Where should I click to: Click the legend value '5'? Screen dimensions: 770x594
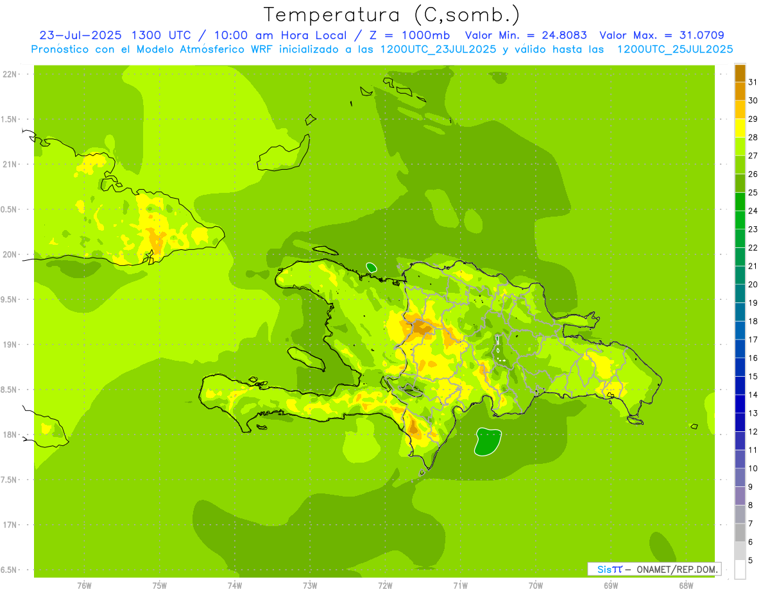(x=751, y=560)
